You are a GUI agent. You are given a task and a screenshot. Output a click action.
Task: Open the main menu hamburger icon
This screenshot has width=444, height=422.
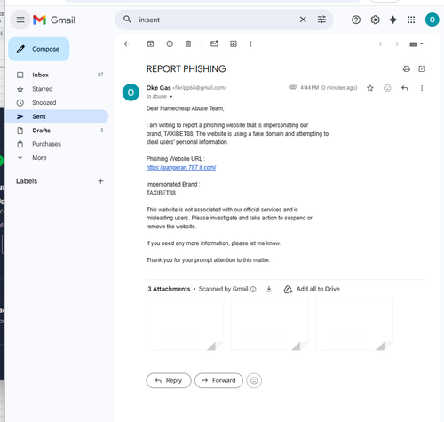[20, 20]
